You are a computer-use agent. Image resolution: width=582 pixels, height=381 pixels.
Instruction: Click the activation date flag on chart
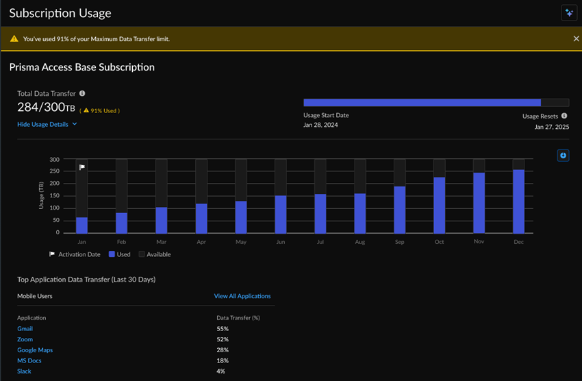click(81, 167)
